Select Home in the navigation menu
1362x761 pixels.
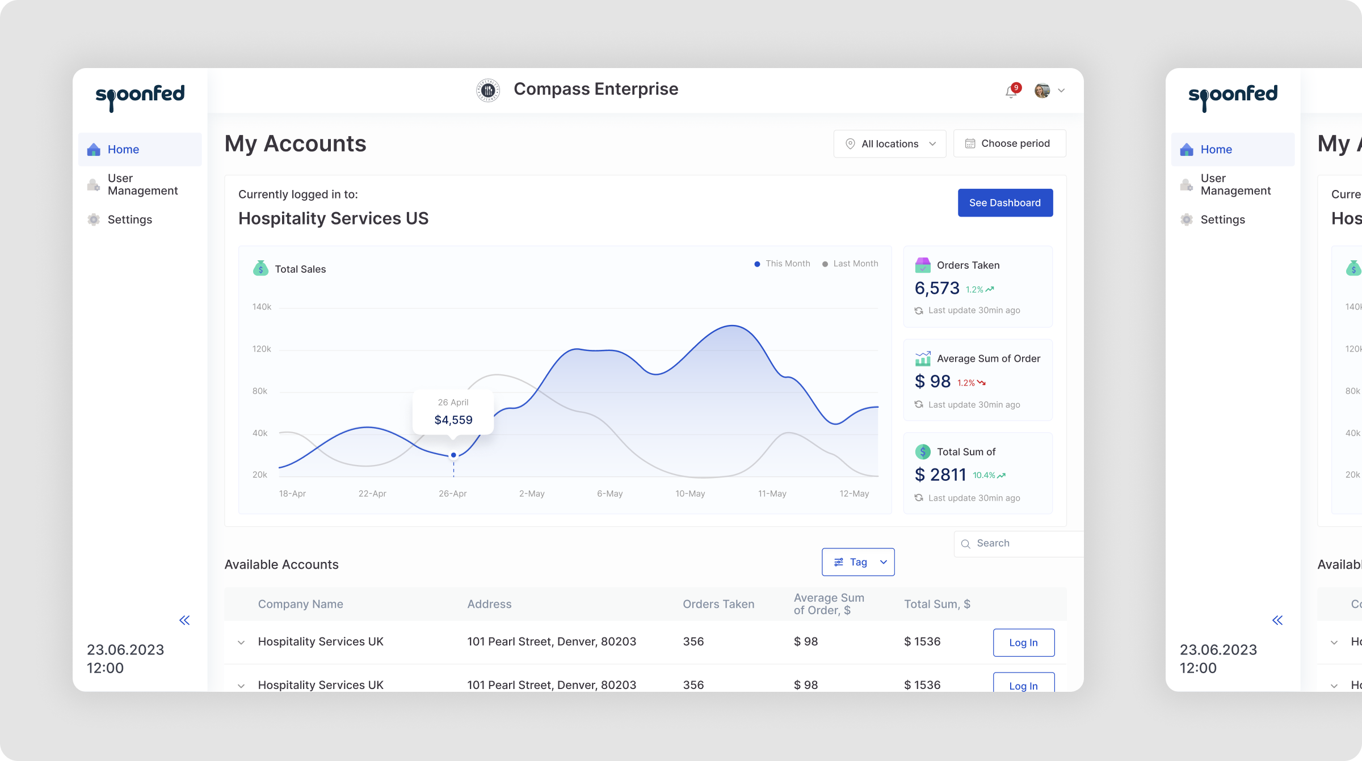pos(123,149)
